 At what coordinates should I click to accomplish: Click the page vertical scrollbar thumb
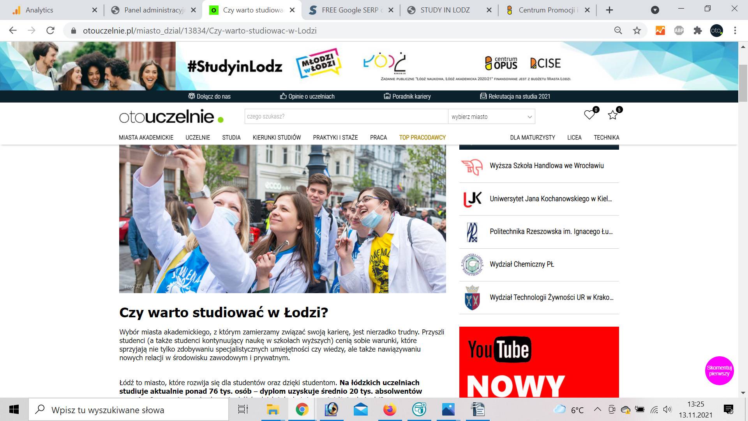coord(743,84)
